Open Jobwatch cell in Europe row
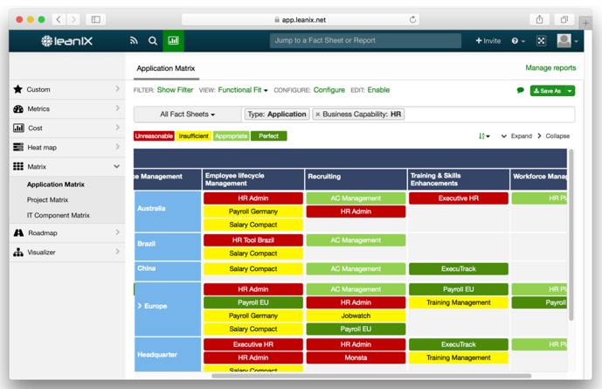 356,316
